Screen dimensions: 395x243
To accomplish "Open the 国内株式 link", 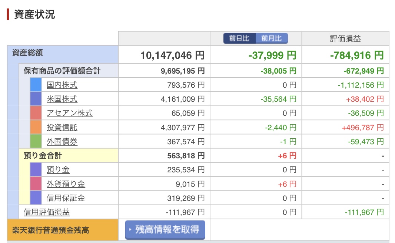I will pyautogui.click(x=62, y=85).
